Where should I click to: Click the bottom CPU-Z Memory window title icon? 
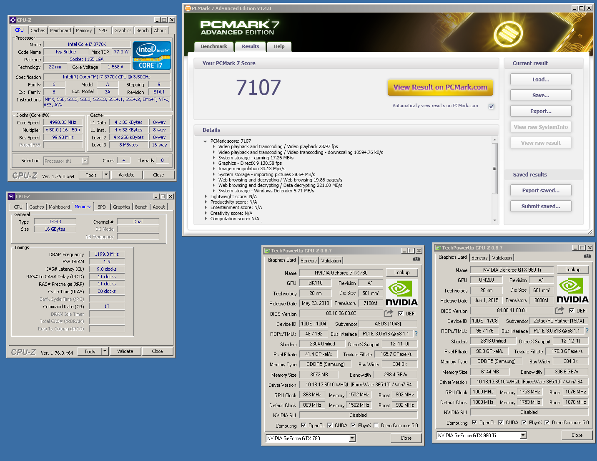click(12, 196)
